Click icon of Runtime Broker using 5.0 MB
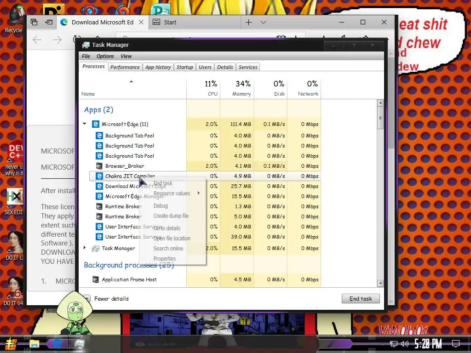Screen dimensions: 471x353 (x=99, y=217)
